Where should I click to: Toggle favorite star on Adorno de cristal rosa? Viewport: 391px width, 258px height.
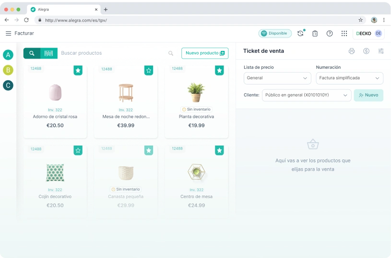tap(78, 71)
